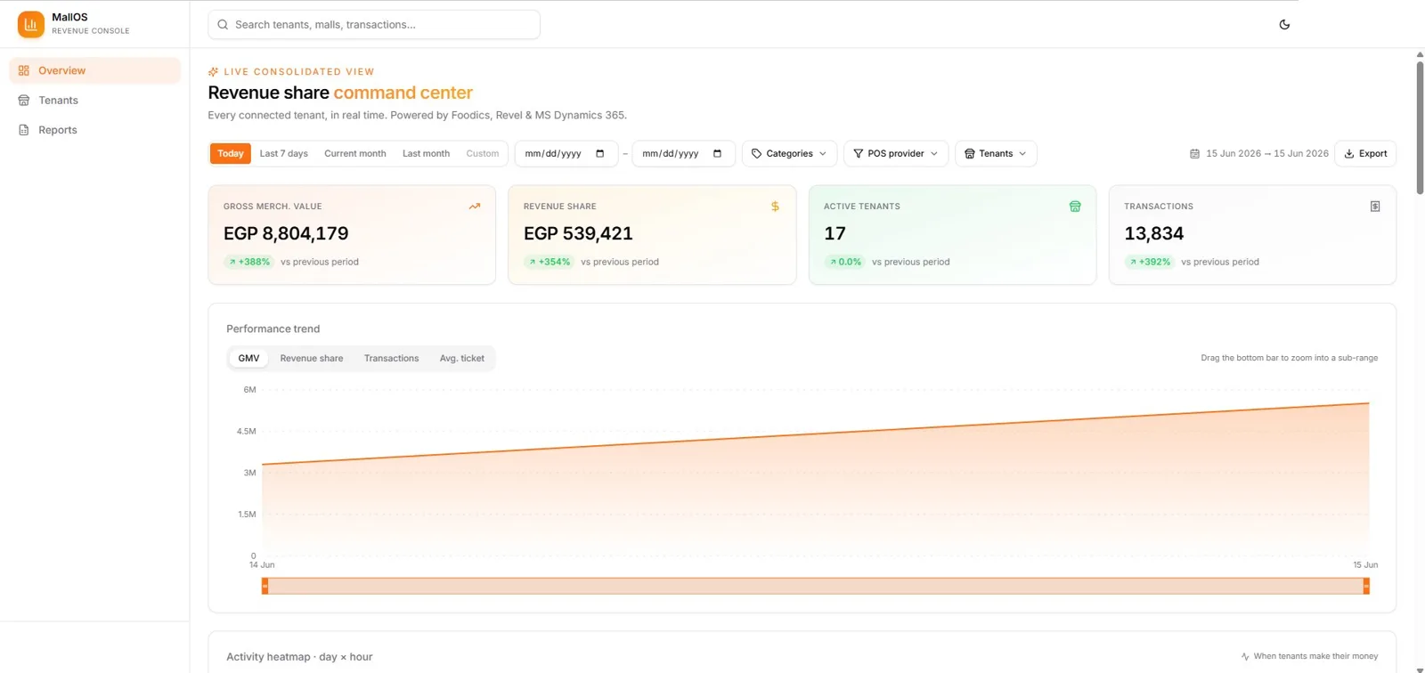The height and width of the screenshot is (673, 1425).
Task: Click the +388% change badge
Action: point(248,262)
